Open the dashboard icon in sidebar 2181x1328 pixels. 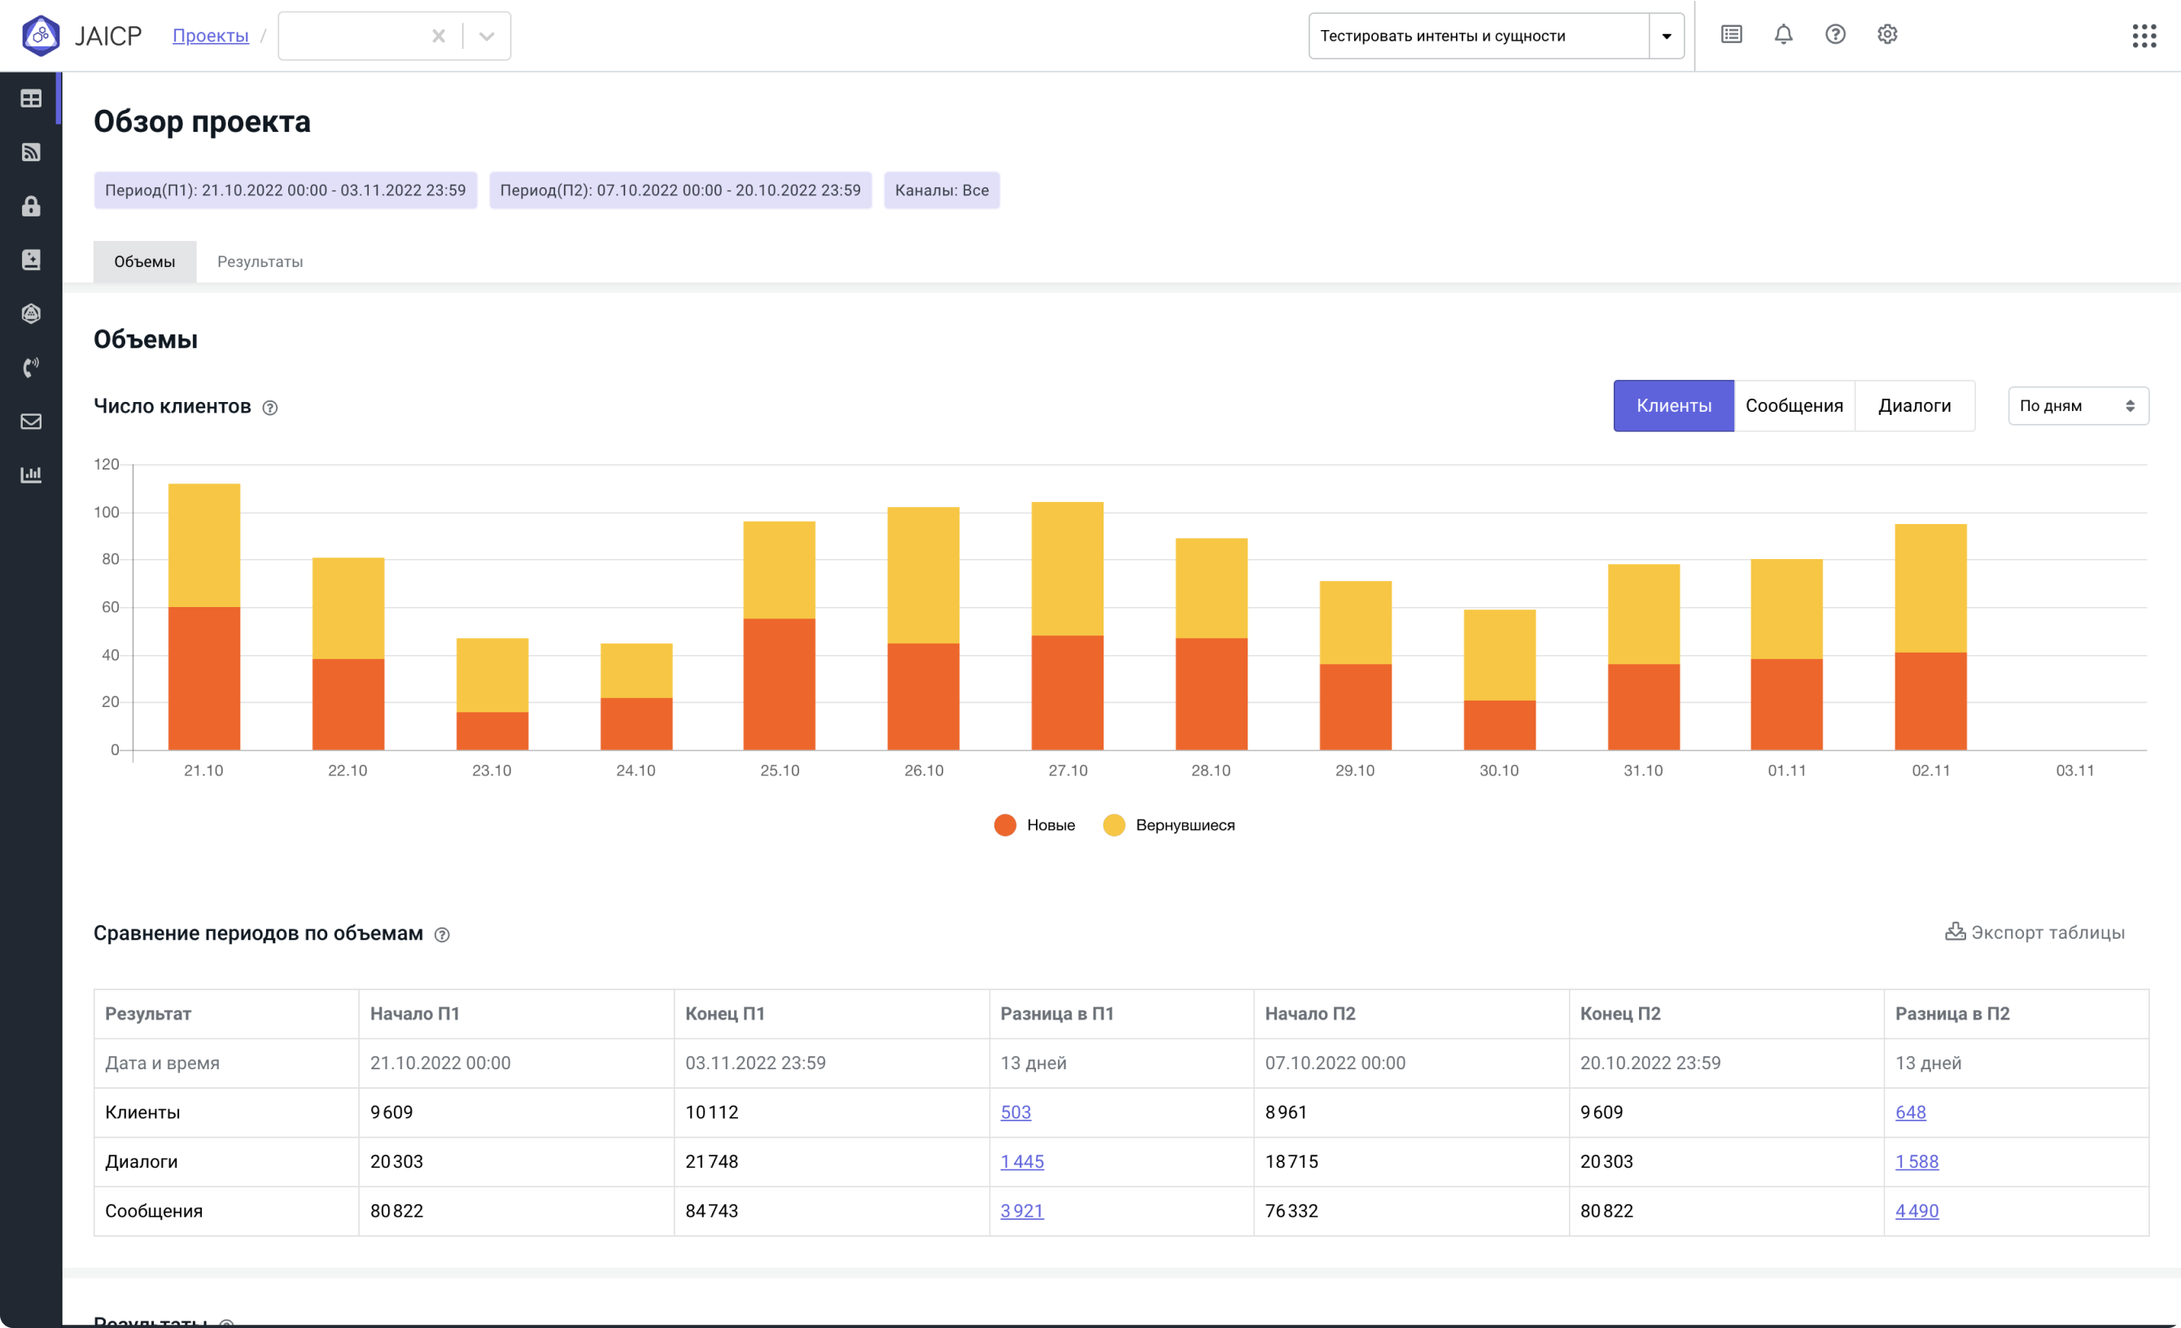pos(31,98)
